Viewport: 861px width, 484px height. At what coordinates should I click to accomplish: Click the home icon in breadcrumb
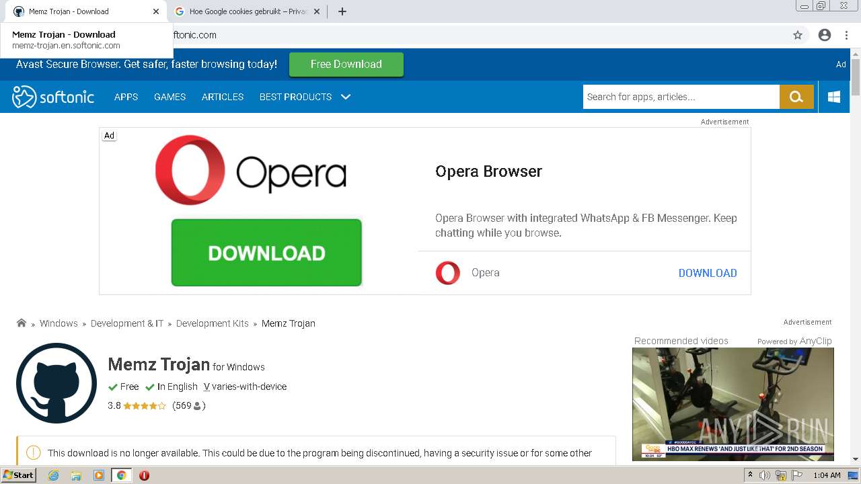click(22, 323)
